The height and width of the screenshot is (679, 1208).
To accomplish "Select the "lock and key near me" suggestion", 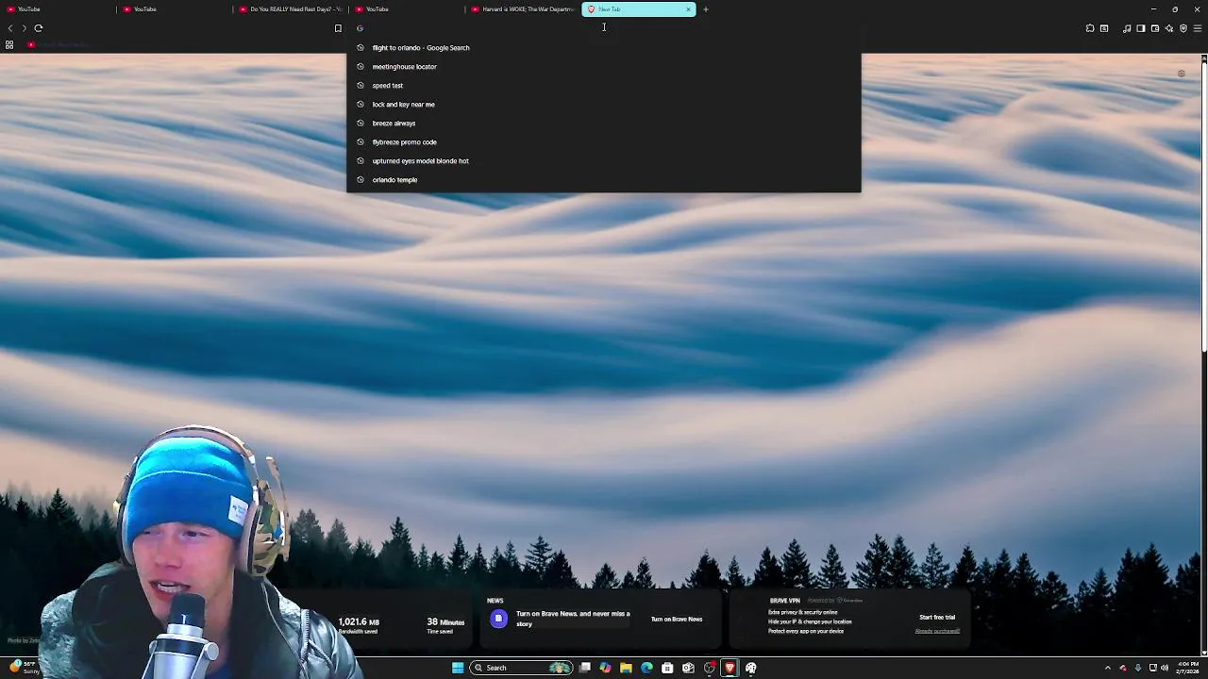I will tap(604, 104).
